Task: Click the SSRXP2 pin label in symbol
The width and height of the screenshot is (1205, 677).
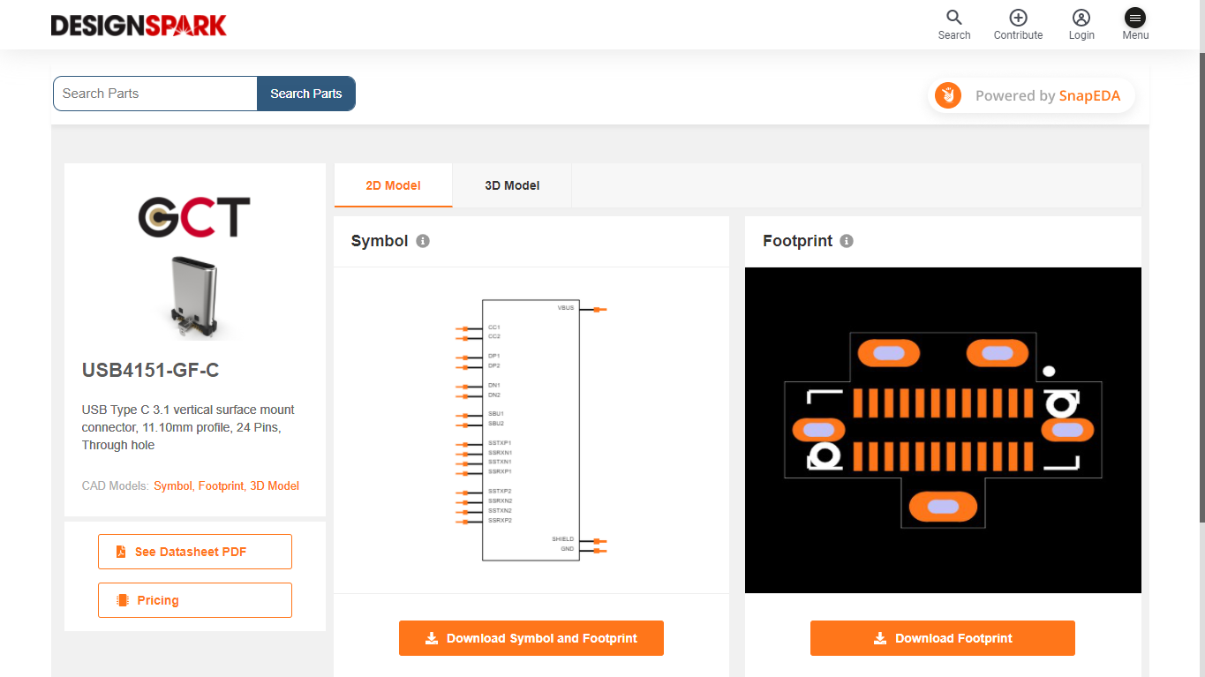Action: 500,521
